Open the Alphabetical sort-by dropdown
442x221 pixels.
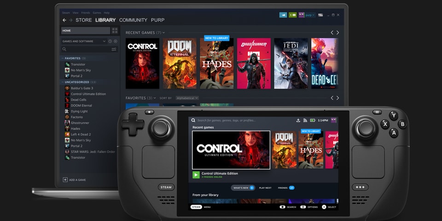click(187, 98)
